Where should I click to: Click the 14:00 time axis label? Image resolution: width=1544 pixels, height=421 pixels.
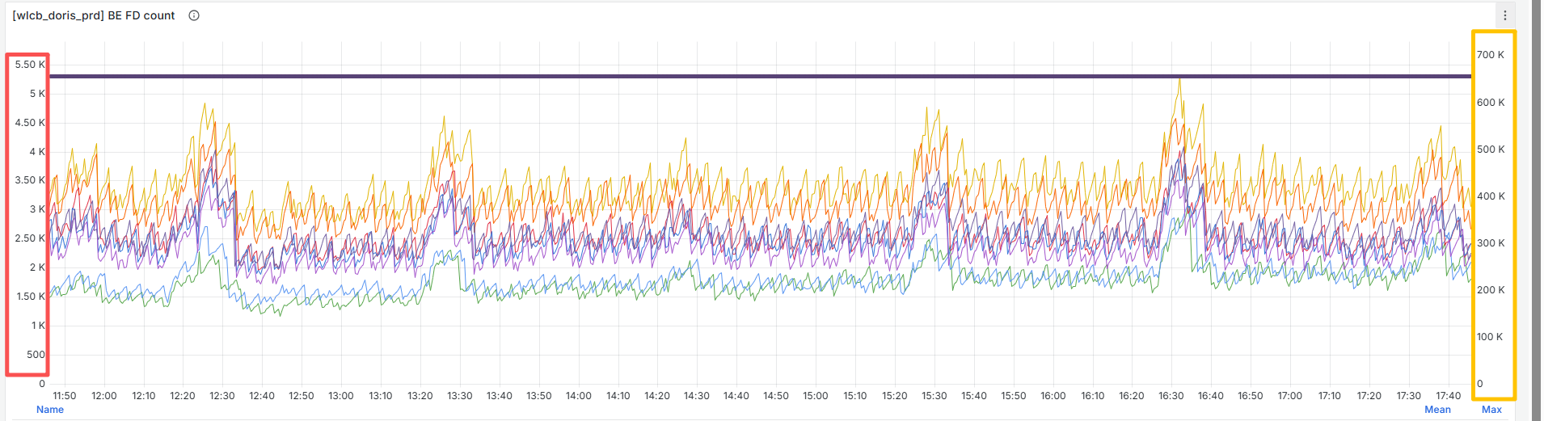click(579, 396)
